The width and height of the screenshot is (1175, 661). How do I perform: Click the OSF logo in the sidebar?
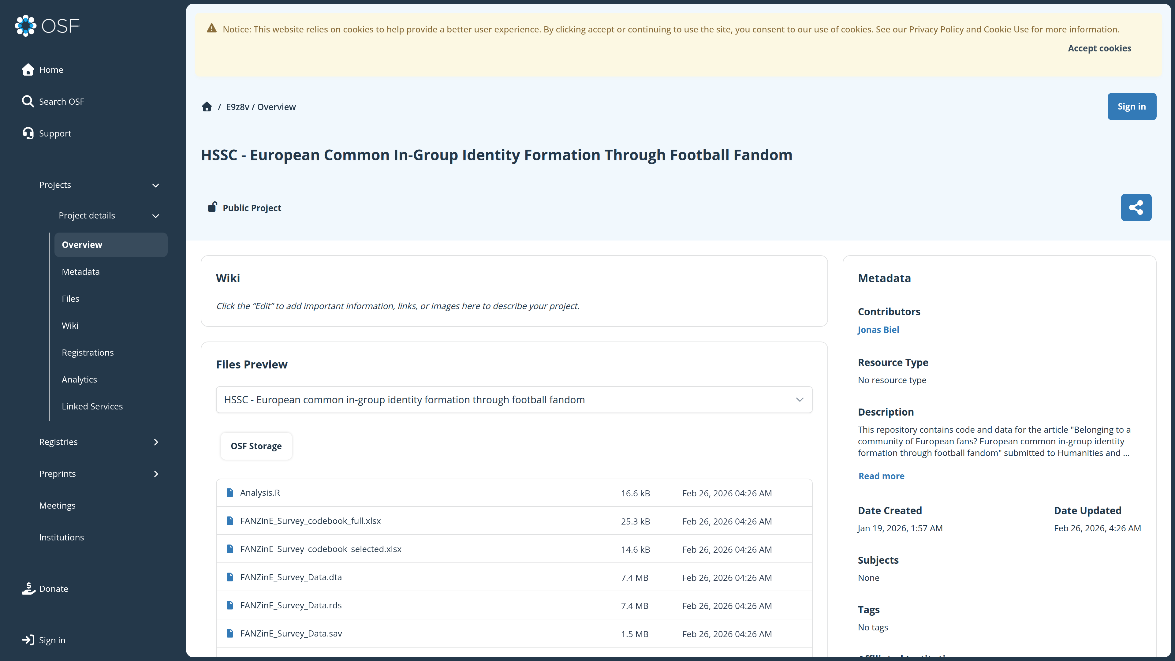point(47,25)
